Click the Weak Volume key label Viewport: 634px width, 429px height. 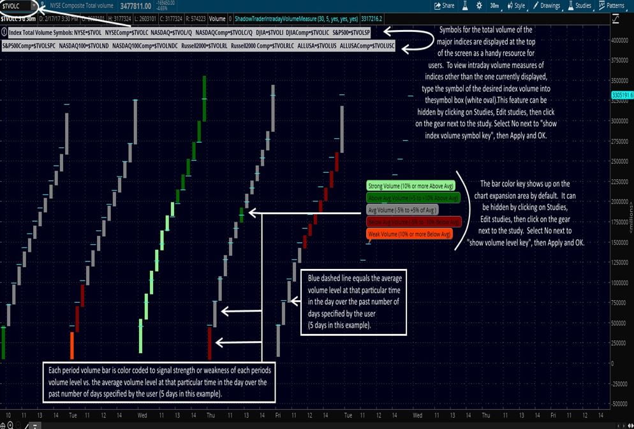coord(409,234)
